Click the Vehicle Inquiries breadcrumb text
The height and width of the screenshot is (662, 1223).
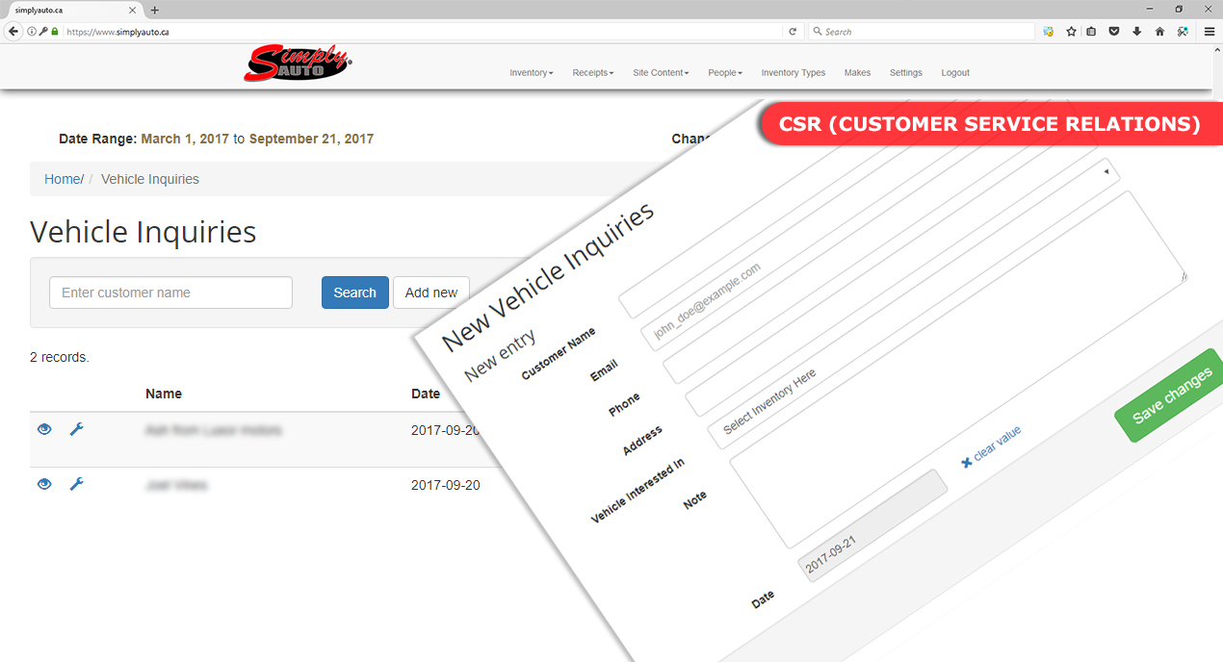(150, 179)
